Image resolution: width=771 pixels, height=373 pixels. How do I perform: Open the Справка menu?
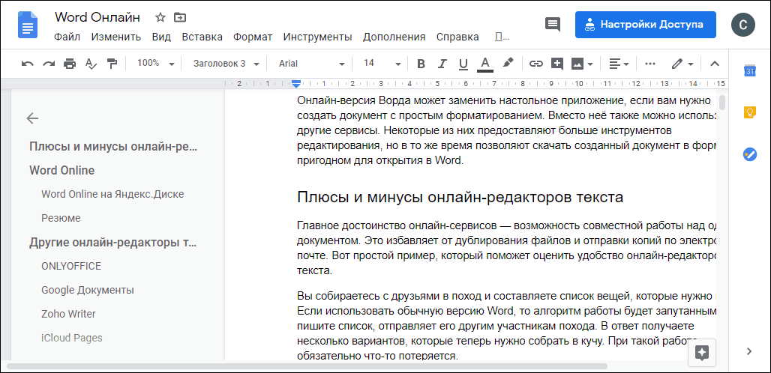tap(457, 37)
